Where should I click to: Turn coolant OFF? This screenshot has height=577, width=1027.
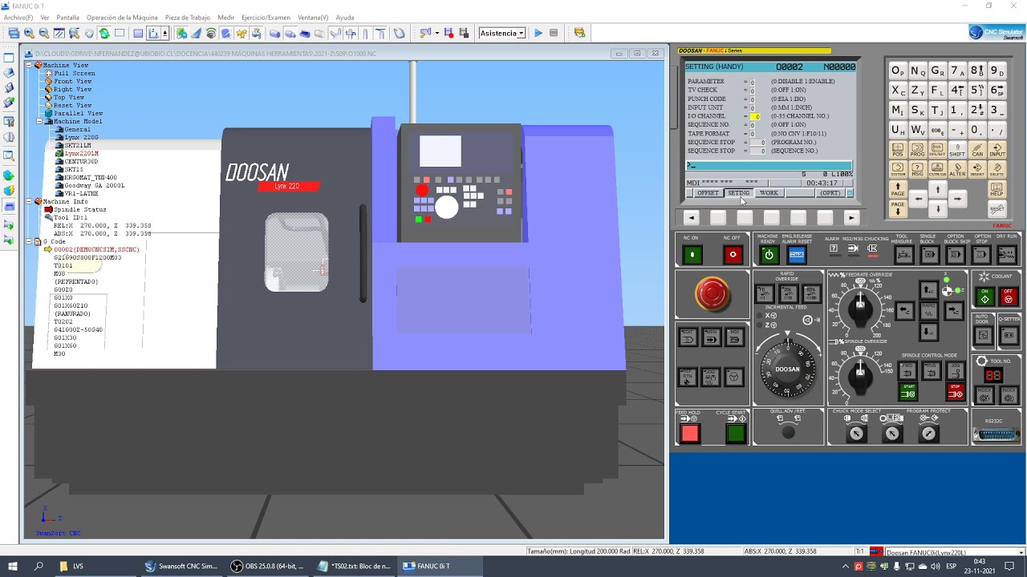pos(1009,297)
